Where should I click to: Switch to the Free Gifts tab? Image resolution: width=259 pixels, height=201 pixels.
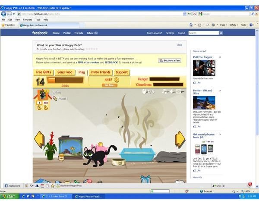[43, 72]
